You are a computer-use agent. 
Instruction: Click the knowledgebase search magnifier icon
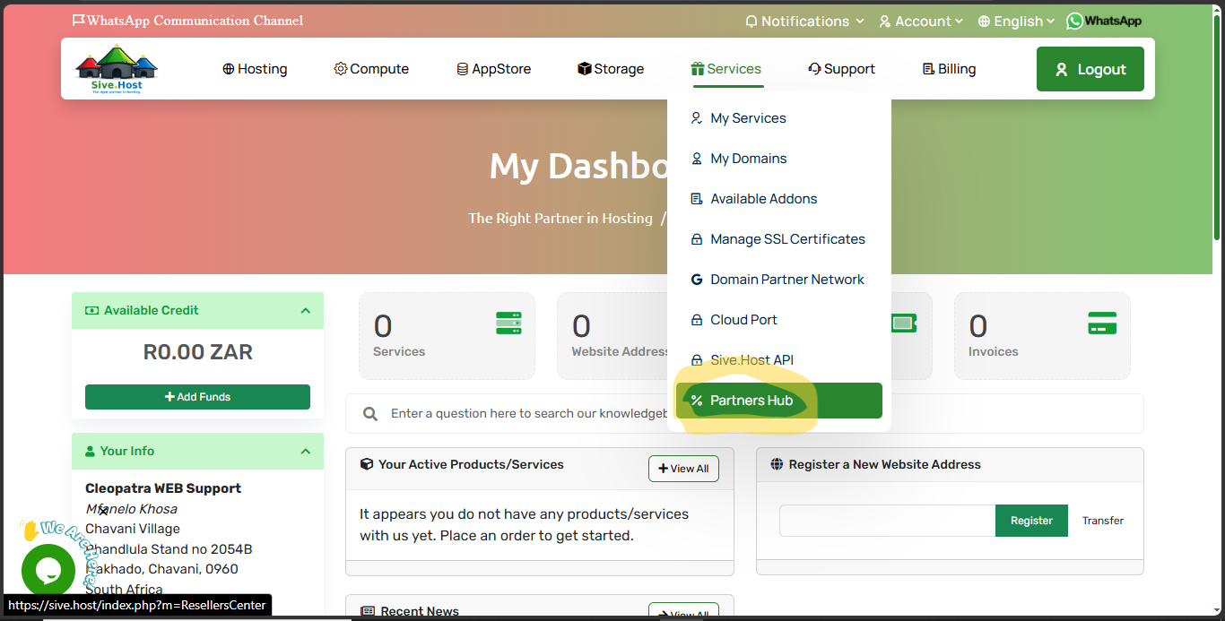click(369, 414)
